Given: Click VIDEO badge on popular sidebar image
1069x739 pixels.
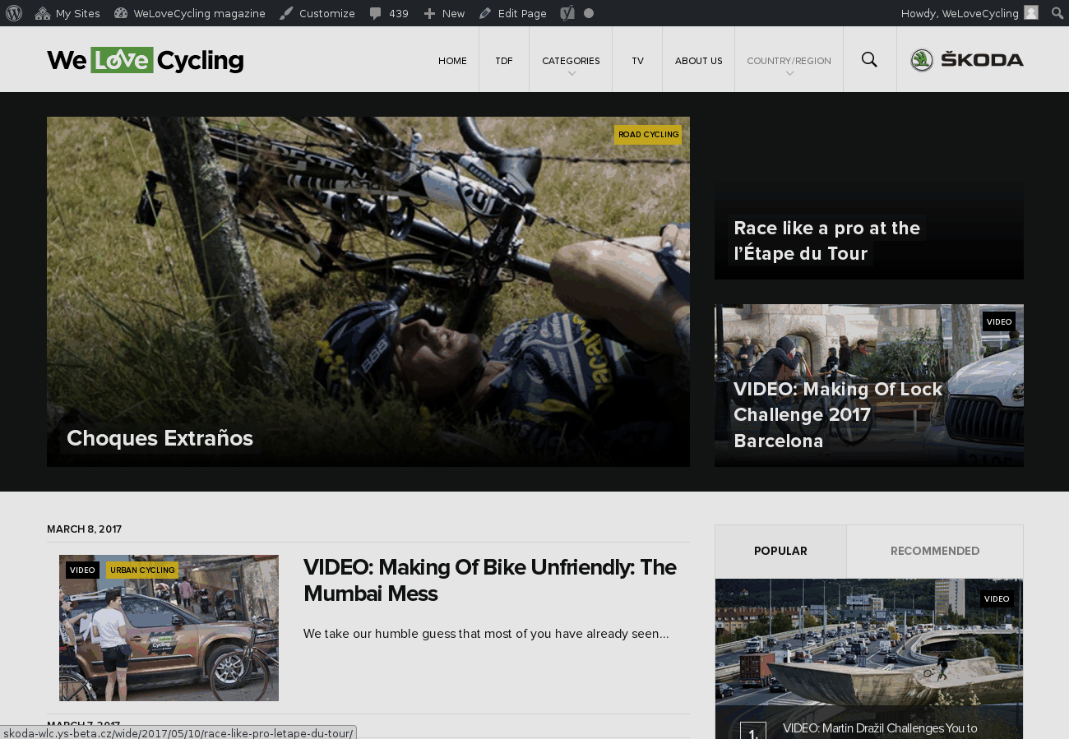Looking at the screenshot, I should (x=997, y=598).
